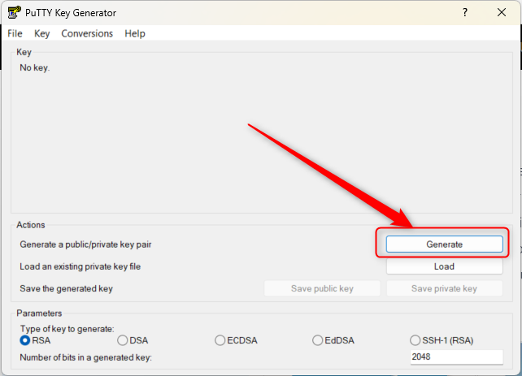Click the 'Actions' group heading

tap(31, 225)
